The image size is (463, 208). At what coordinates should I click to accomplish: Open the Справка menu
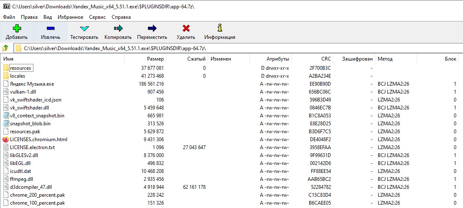tap(121, 17)
